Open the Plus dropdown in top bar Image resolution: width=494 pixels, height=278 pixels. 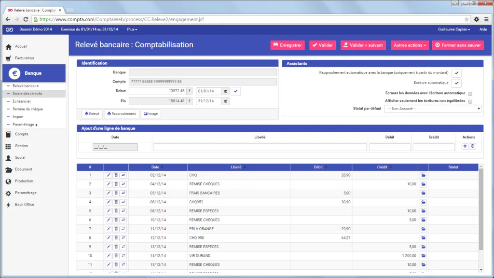pyautogui.click(x=132, y=29)
